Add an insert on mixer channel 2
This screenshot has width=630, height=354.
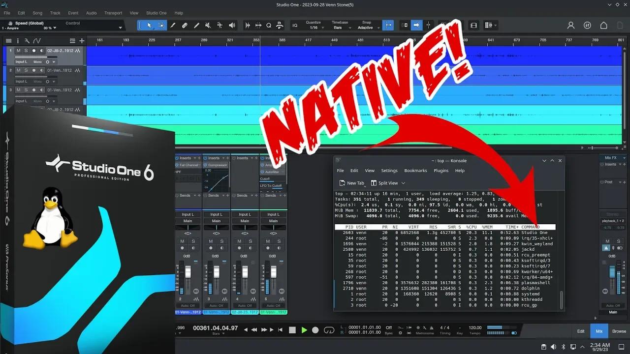pos(199,158)
